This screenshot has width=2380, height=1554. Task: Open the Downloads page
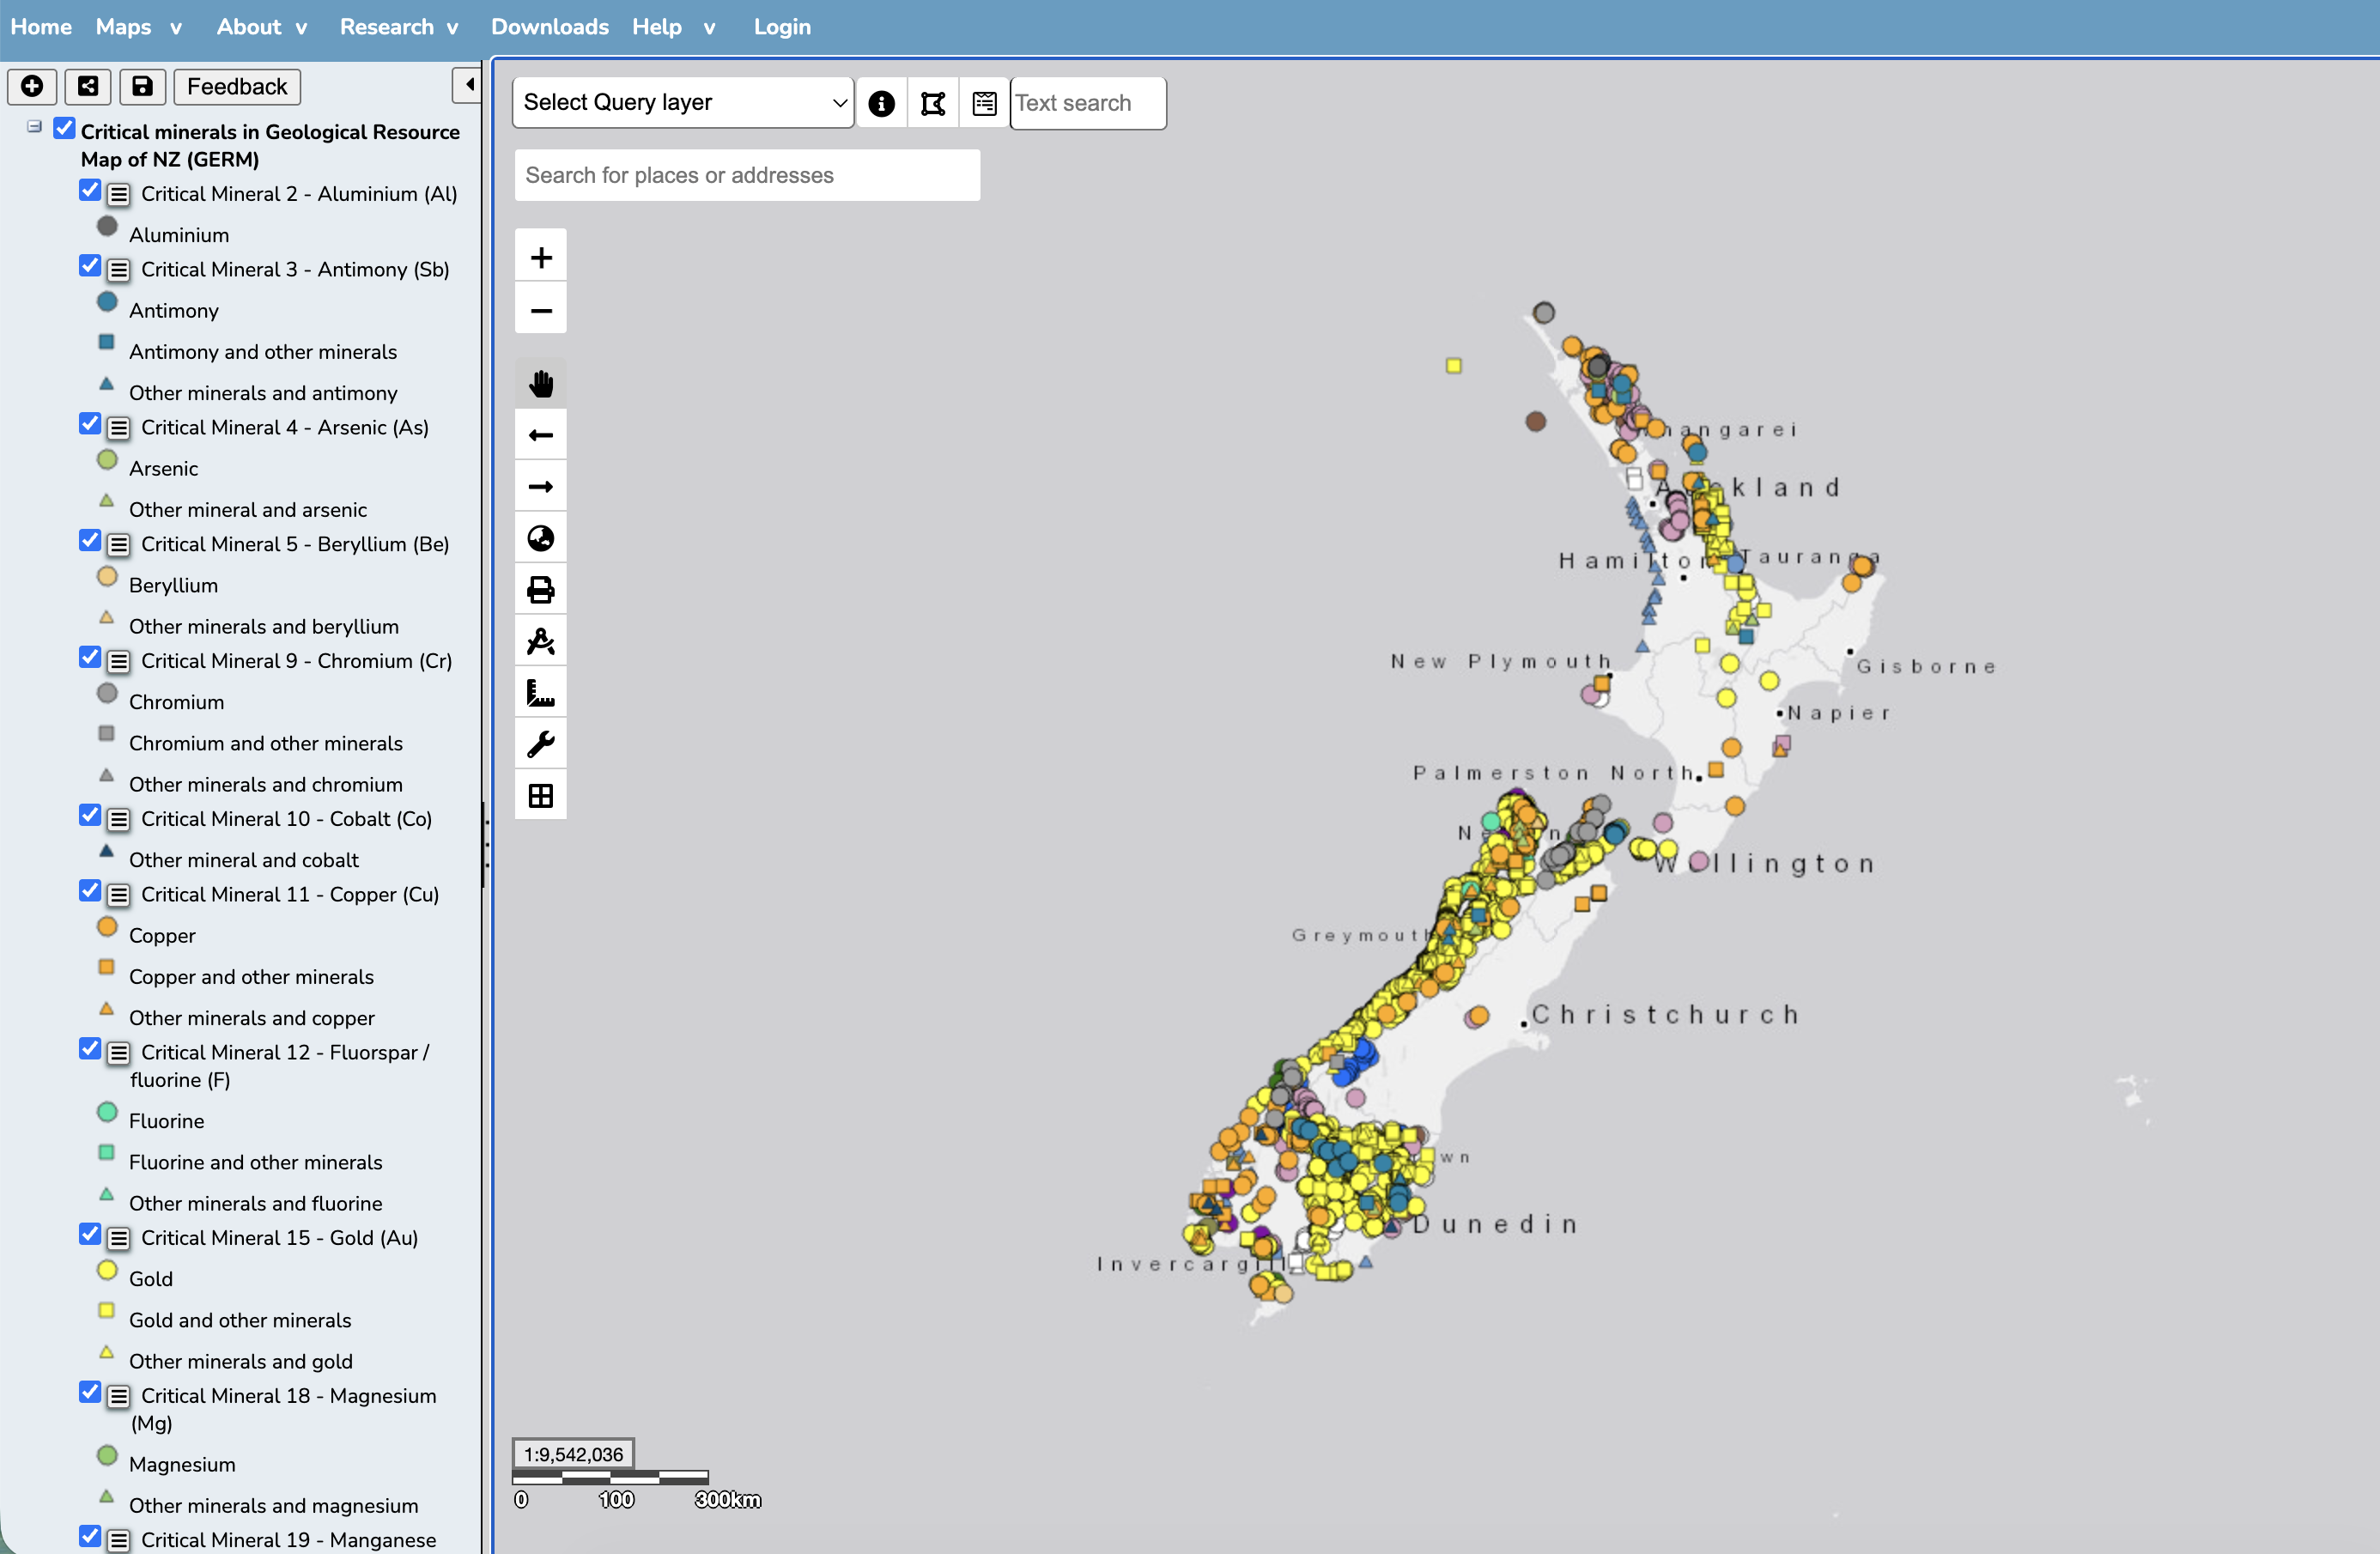click(549, 27)
